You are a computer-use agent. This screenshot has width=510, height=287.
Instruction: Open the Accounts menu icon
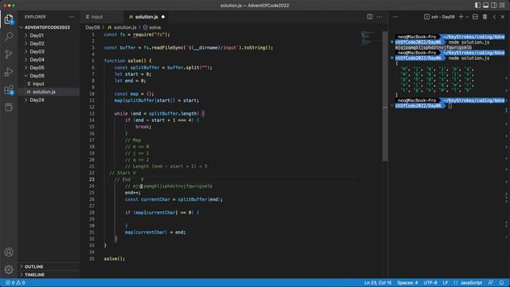pyautogui.click(x=9, y=252)
